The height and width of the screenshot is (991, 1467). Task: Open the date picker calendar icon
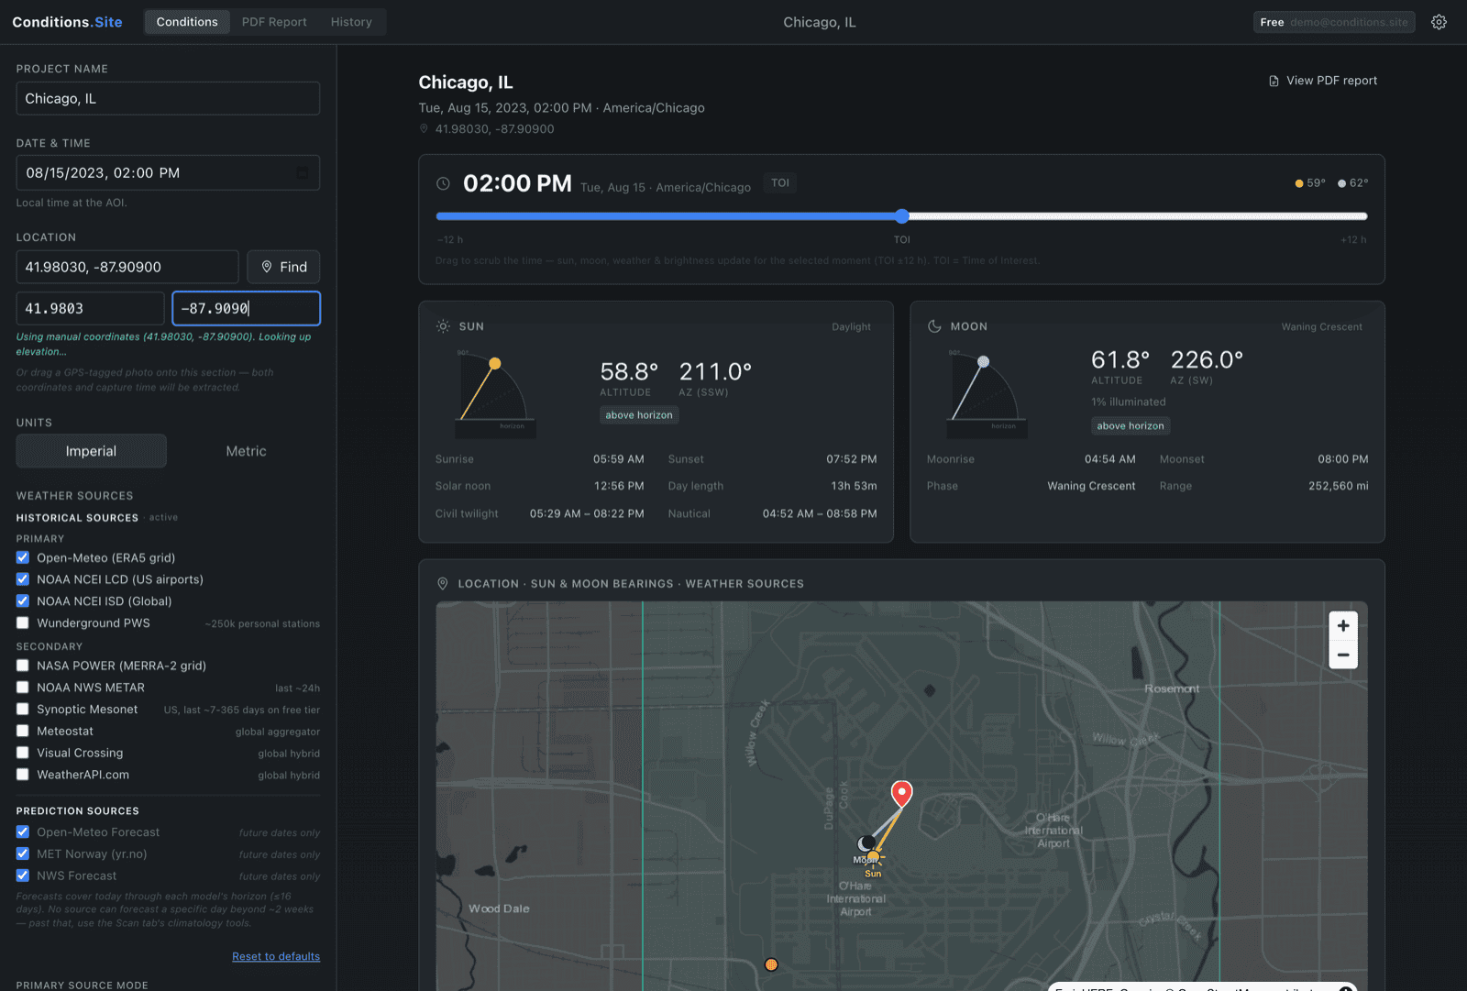tap(302, 173)
